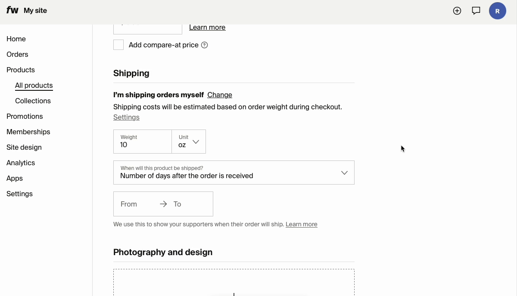
Task: Open shipping Settings link
Action: (126, 117)
